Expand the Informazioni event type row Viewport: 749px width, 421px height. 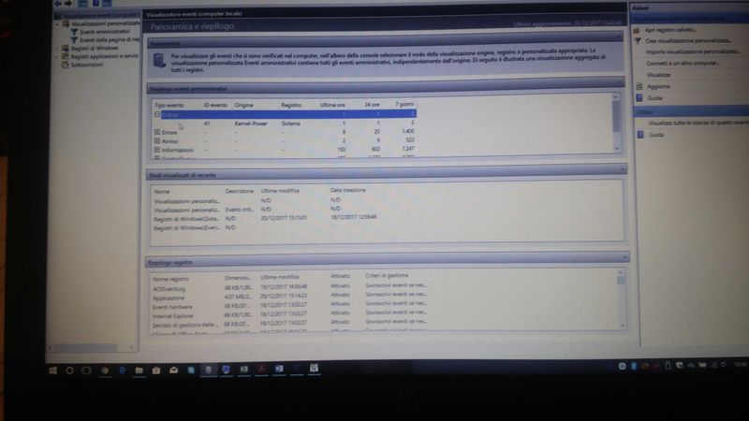pyautogui.click(x=157, y=150)
